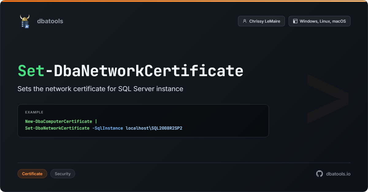Open the GitHub icon near dbatools.io
Image resolution: width=368 pixels, height=192 pixels.
(319, 173)
